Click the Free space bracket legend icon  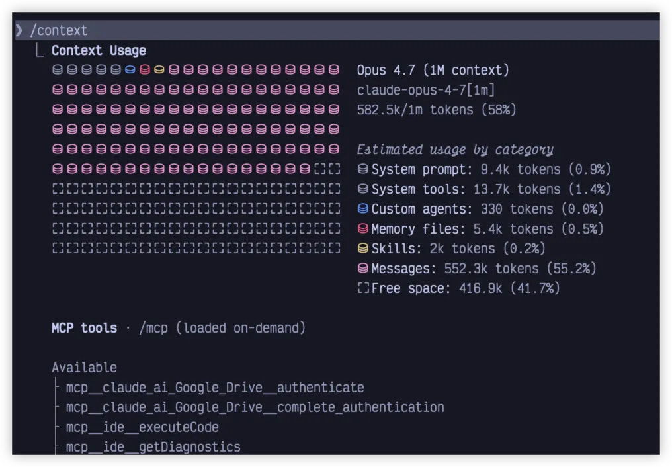(362, 288)
